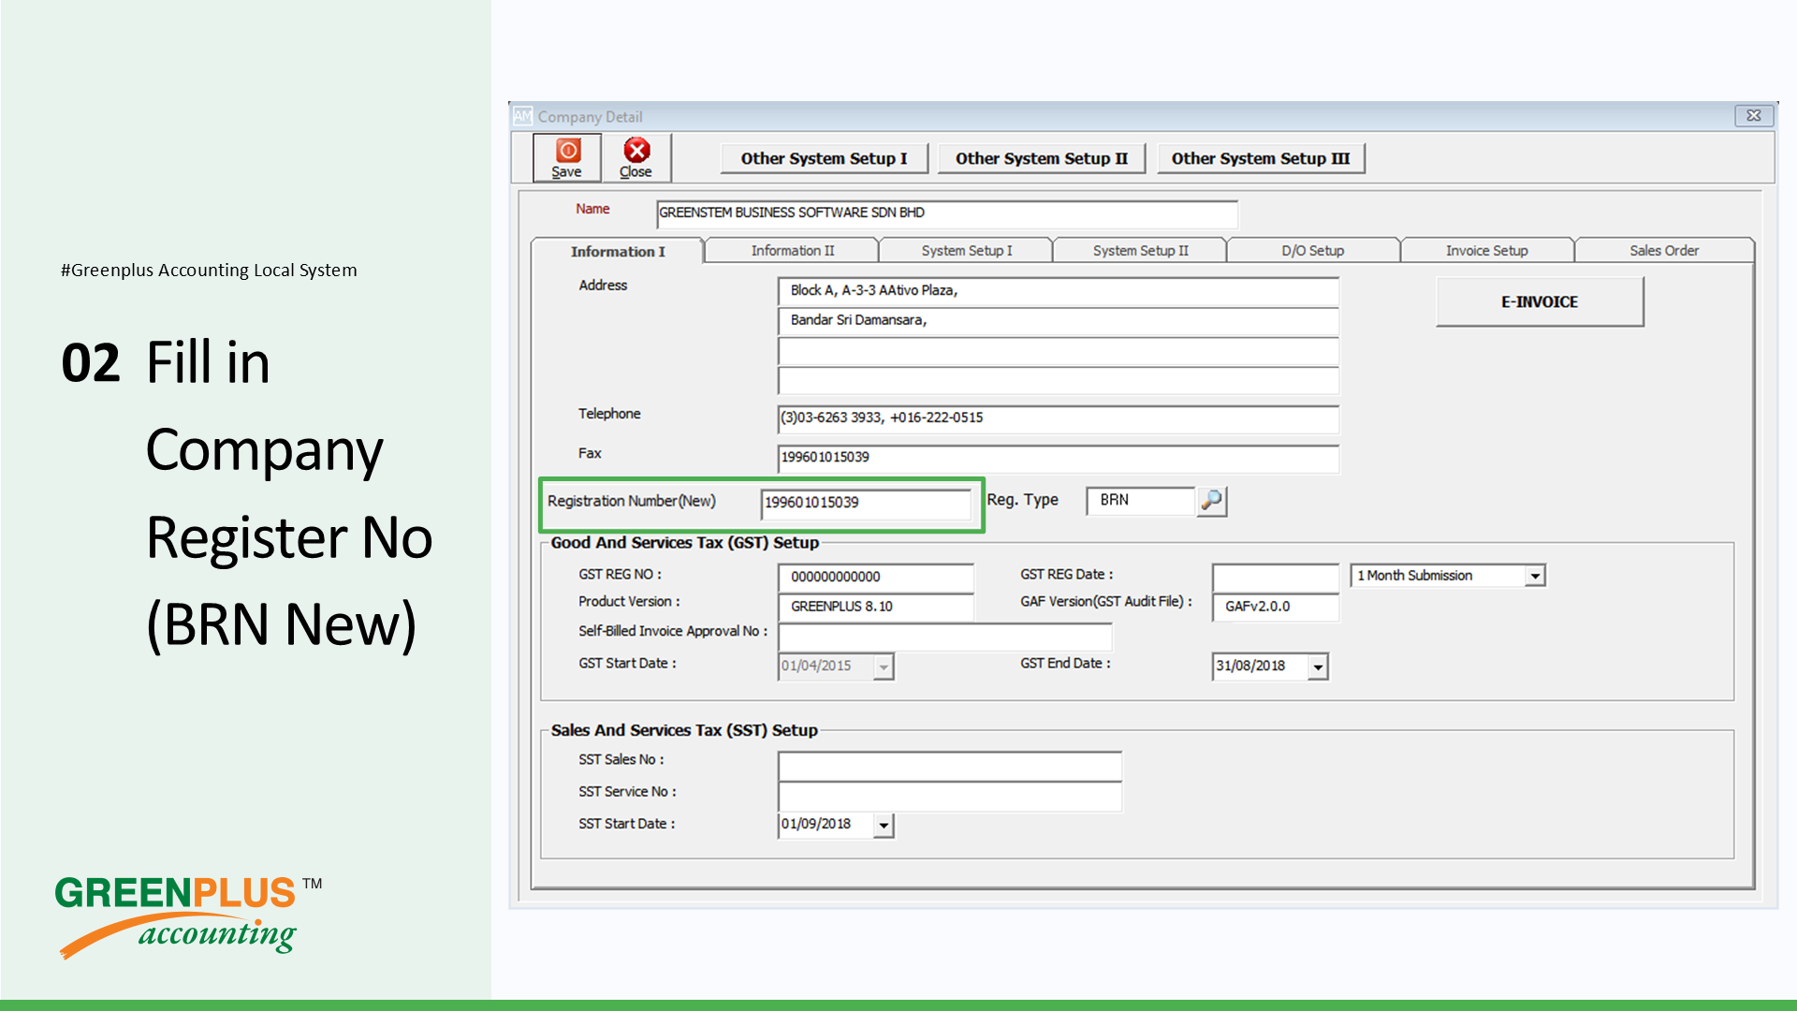
Task: Close the Company Detail window with X
Action: [1754, 115]
